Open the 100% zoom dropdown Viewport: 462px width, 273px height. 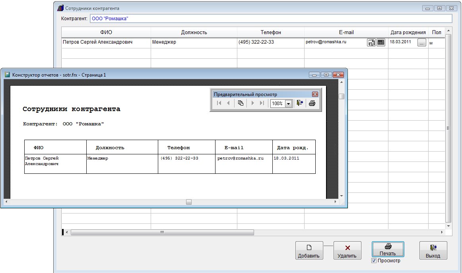(x=288, y=104)
